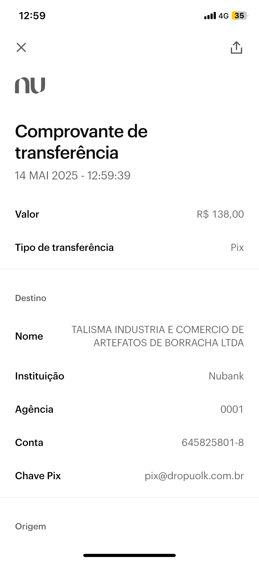259x562 pixels.
Task: Tap the share receipt icon
Action: pos(236,48)
